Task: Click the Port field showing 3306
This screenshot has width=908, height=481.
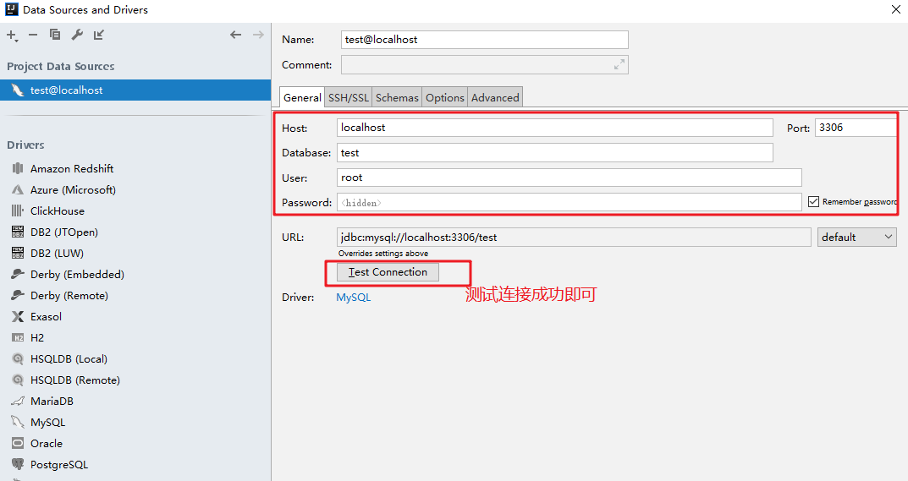Action: (x=856, y=128)
